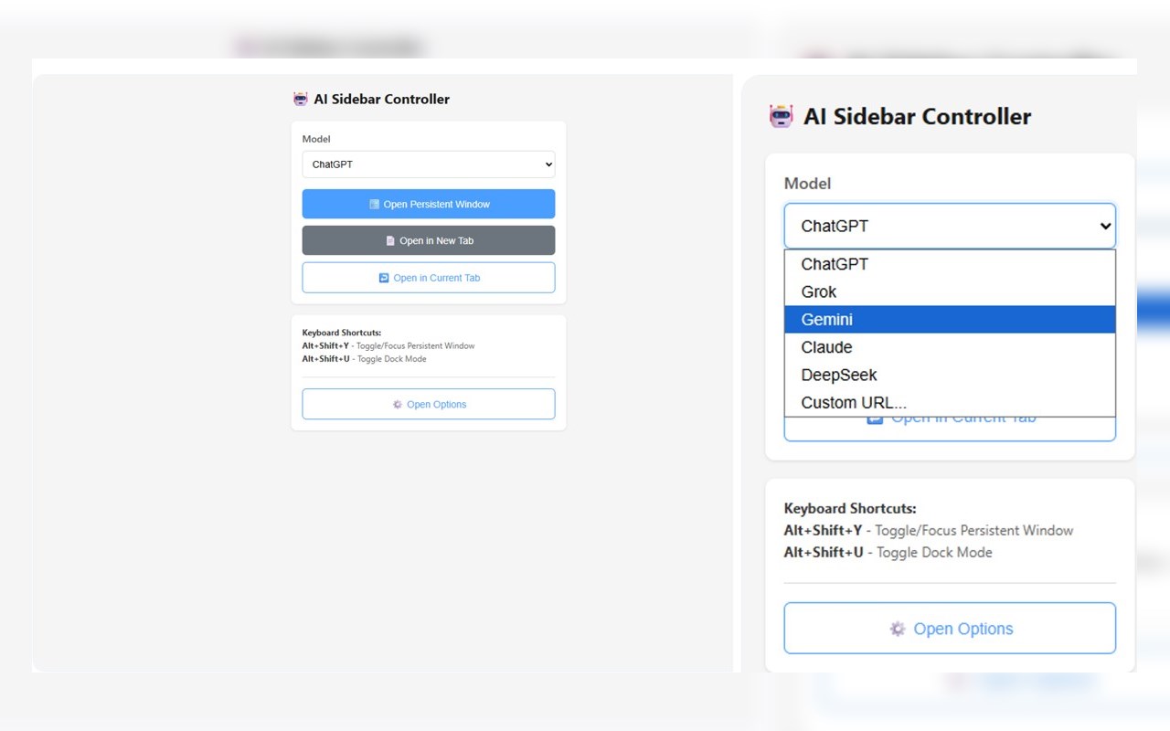Click the Open Options text in the enlarged panel
Image resolution: width=1170 pixels, height=731 pixels.
pyautogui.click(x=963, y=629)
